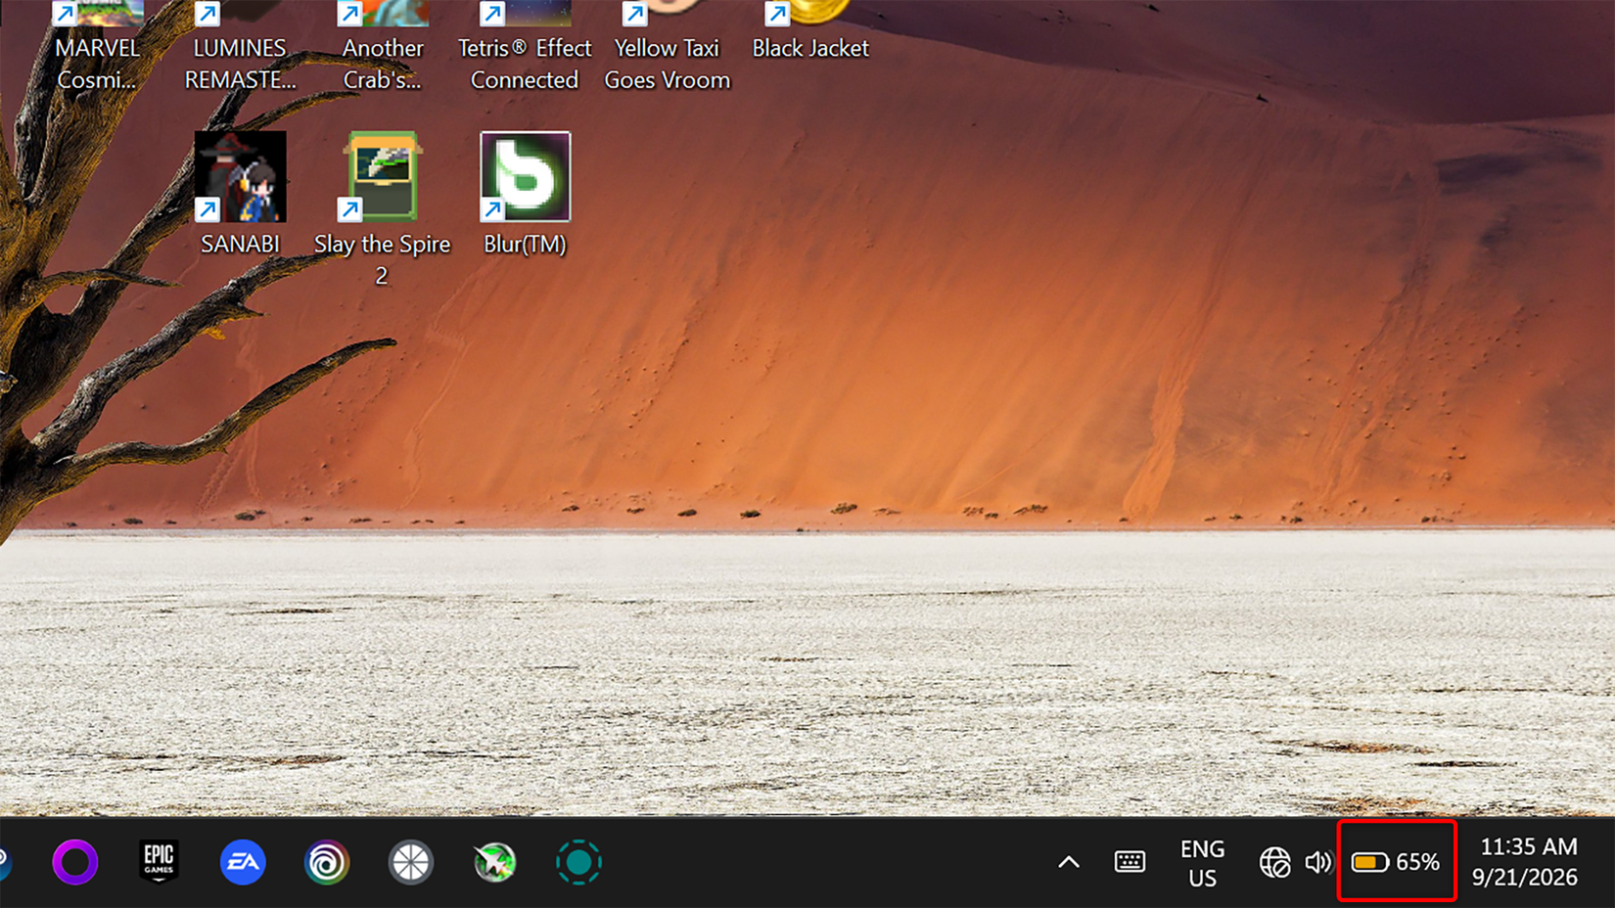
Task: Open the gray spoked-wheel taskbar app
Action: 411,862
